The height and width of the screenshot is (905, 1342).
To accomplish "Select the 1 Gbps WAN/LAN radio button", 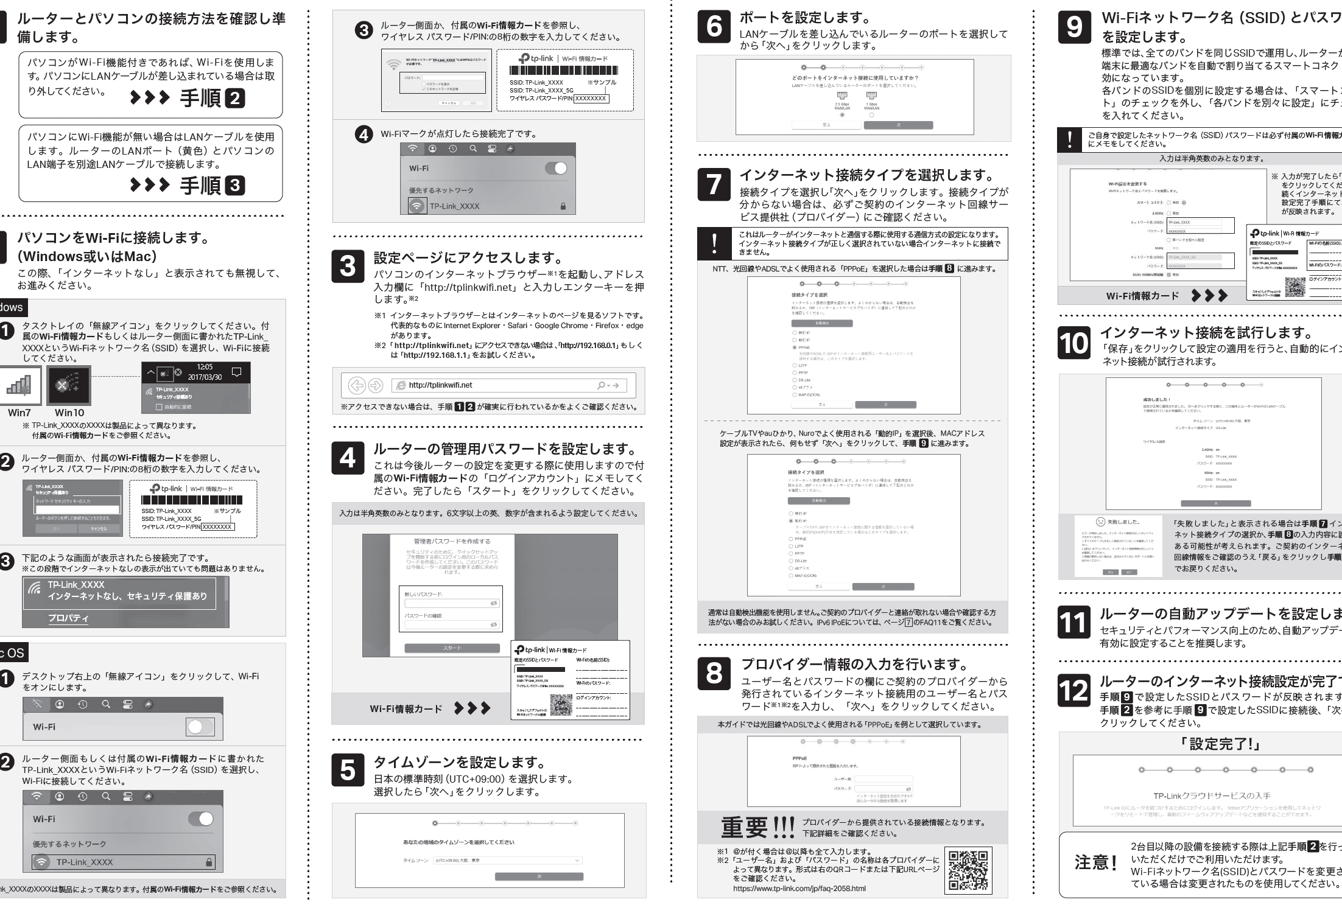I will click(871, 114).
